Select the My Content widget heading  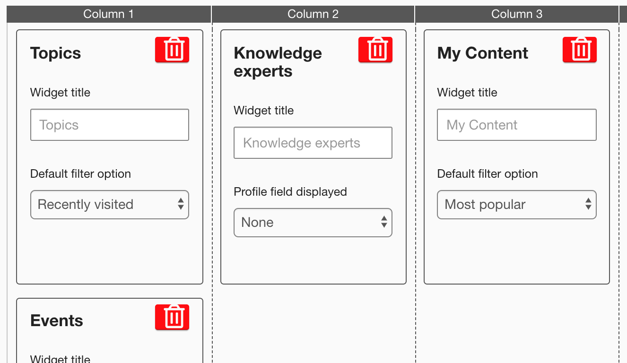coord(482,53)
